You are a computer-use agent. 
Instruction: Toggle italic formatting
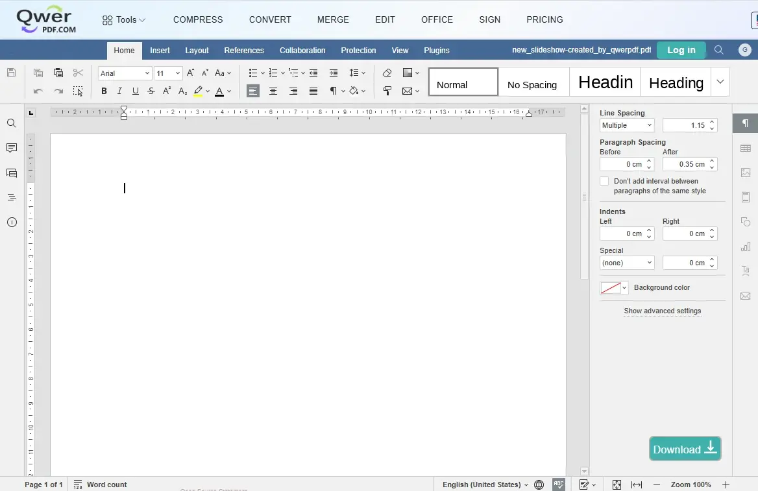[119, 91]
